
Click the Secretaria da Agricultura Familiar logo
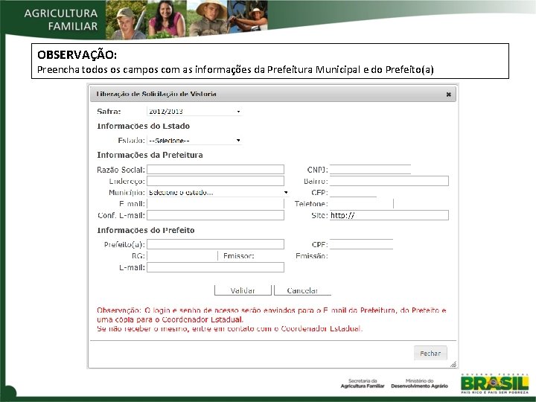tap(363, 383)
